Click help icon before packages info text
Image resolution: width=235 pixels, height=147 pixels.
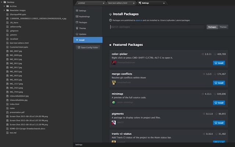[x=111, y=20]
